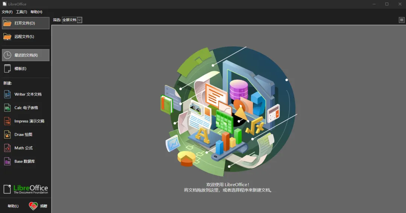The height and width of the screenshot is (213, 406).
Task: Show 最近的文档(R) list
Action: (26, 55)
